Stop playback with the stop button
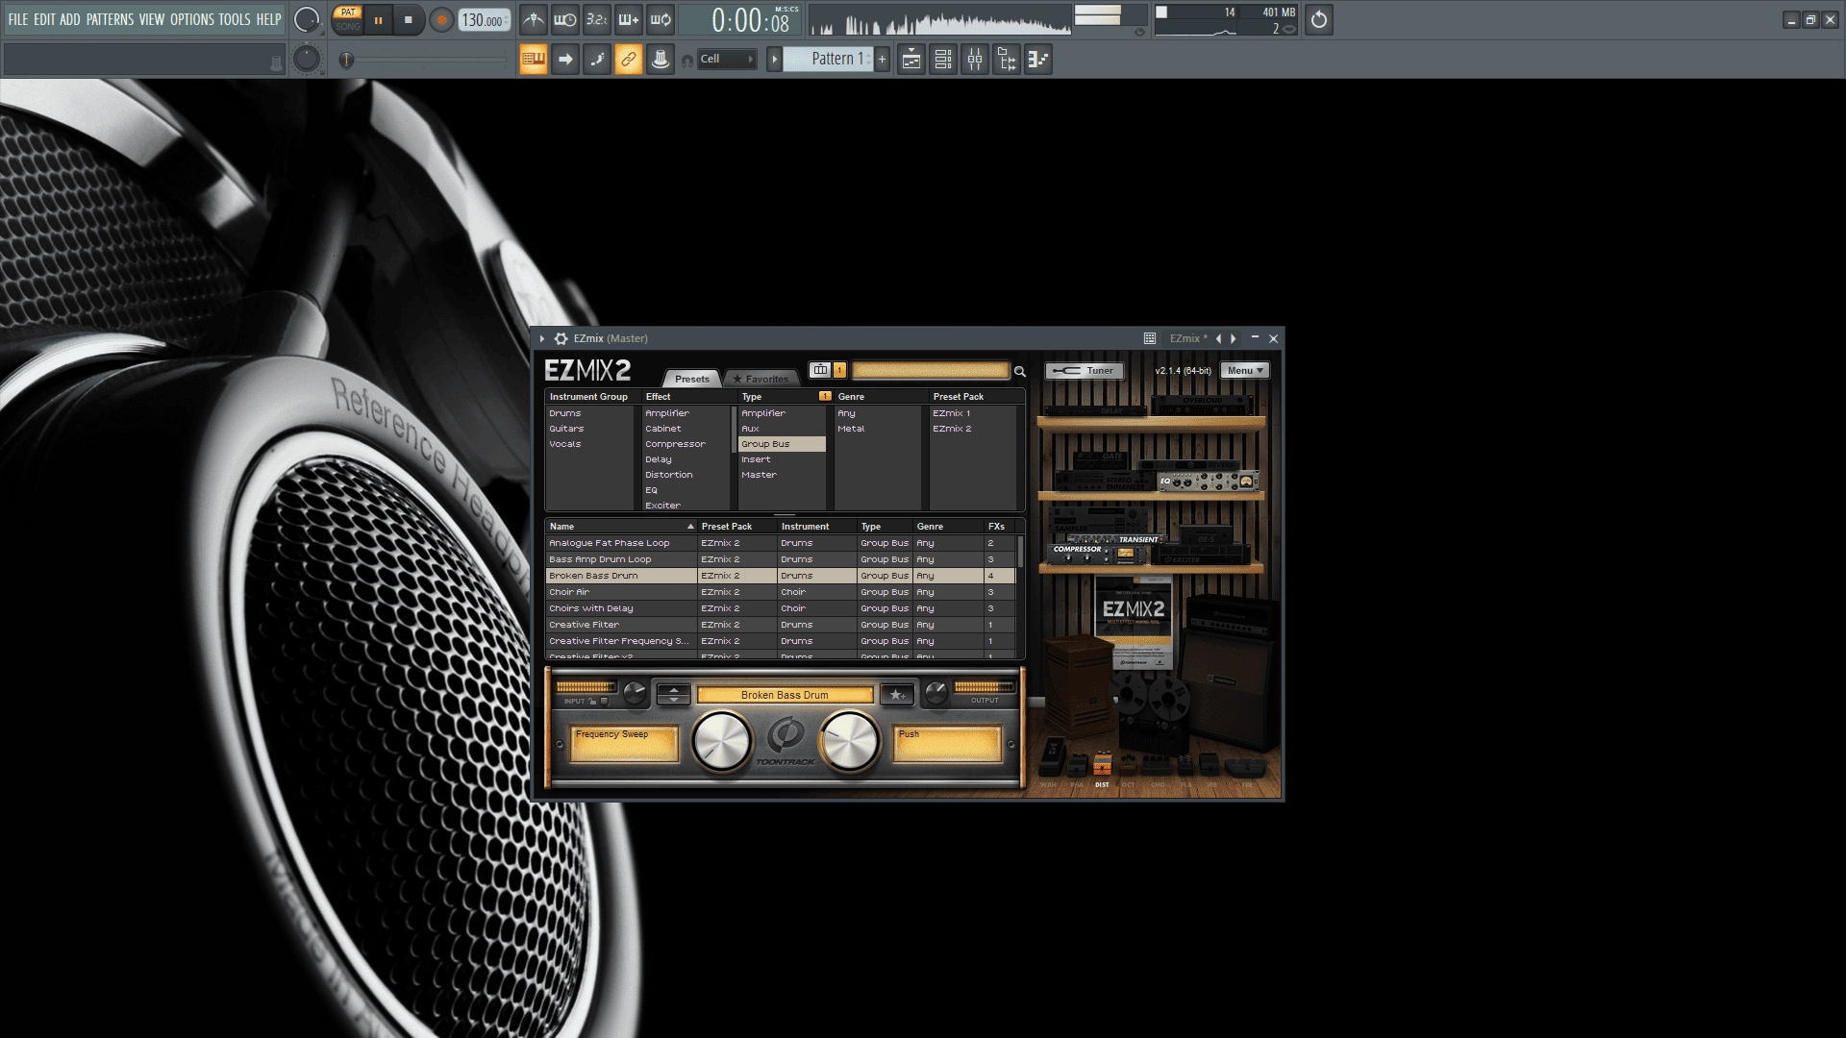 pos(409,20)
